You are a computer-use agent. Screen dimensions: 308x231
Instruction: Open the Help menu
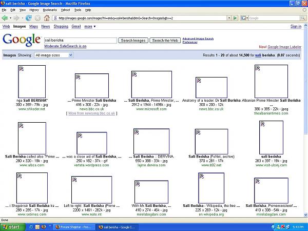(x=88, y=10)
